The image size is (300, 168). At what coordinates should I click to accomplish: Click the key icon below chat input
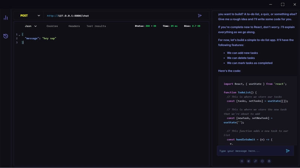pos(255,161)
